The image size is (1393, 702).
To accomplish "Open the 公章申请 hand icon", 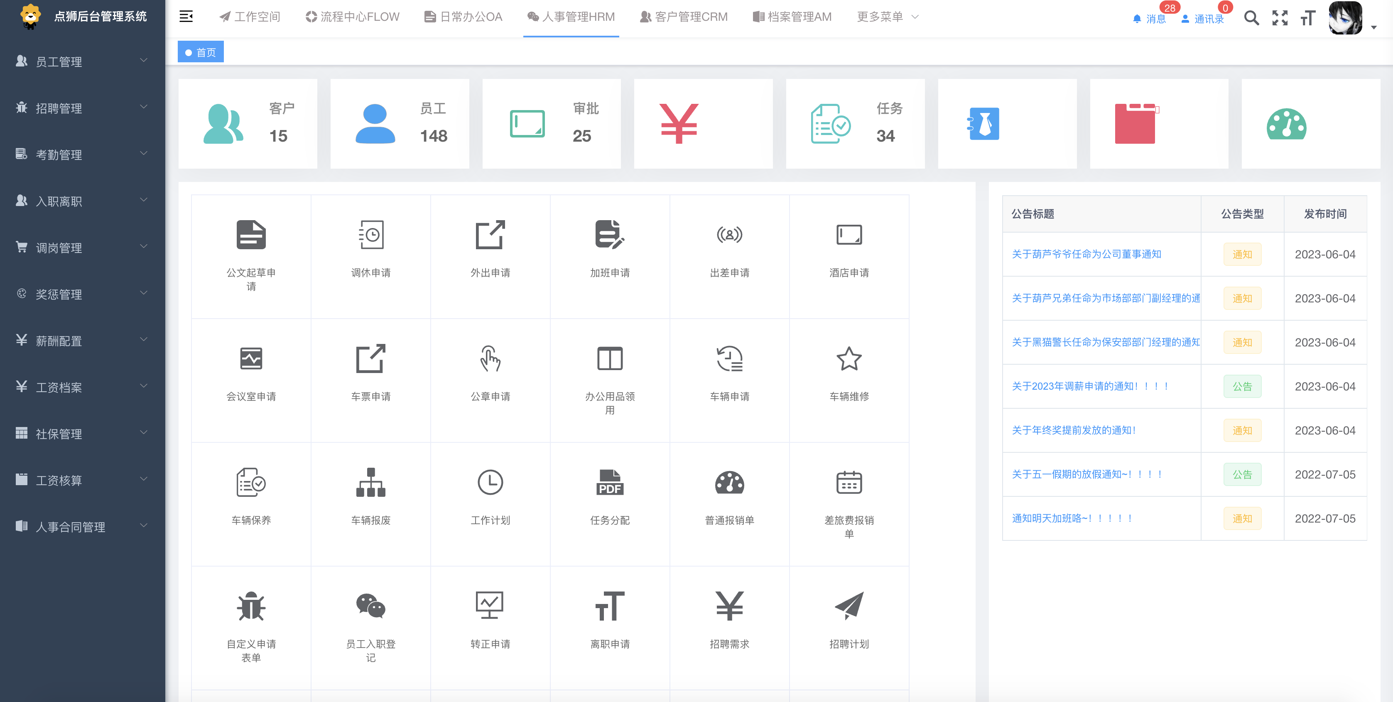I will pos(490,358).
